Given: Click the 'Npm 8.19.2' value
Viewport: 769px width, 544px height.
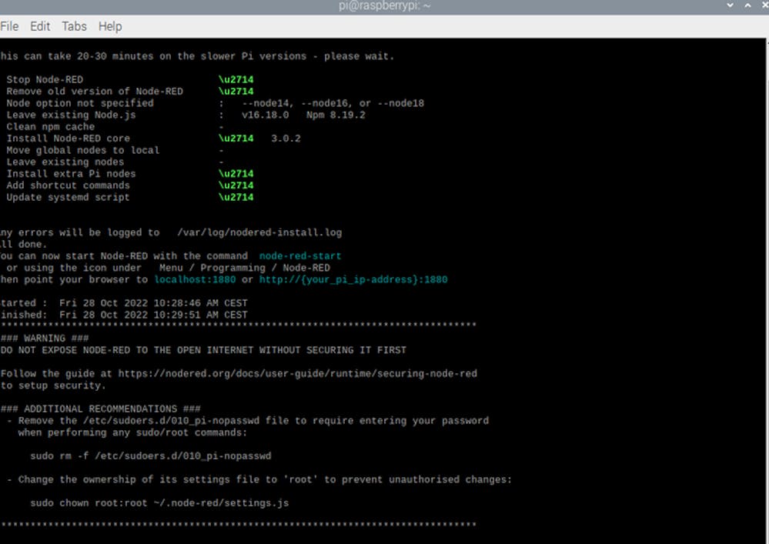Looking at the screenshot, I should click(x=336, y=115).
